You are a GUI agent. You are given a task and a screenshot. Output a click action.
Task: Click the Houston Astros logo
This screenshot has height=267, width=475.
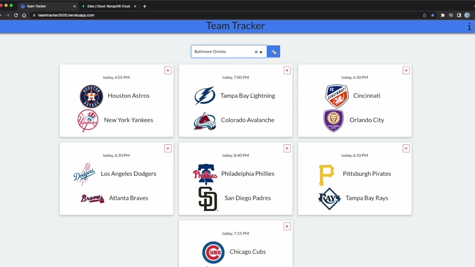pyautogui.click(x=91, y=96)
